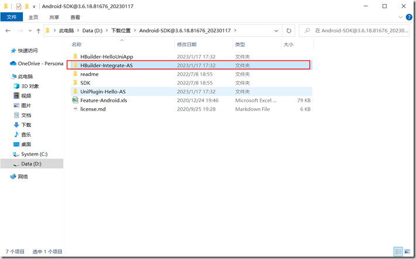This screenshot has height=259, width=416.
Task: Click the Back navigation arrow
Action: [8, 30]
